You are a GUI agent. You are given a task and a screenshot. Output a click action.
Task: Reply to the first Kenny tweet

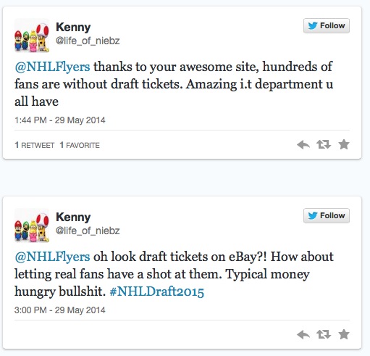(303, 145)
